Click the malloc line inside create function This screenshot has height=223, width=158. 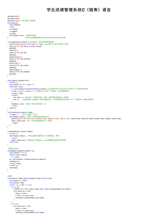50,89
